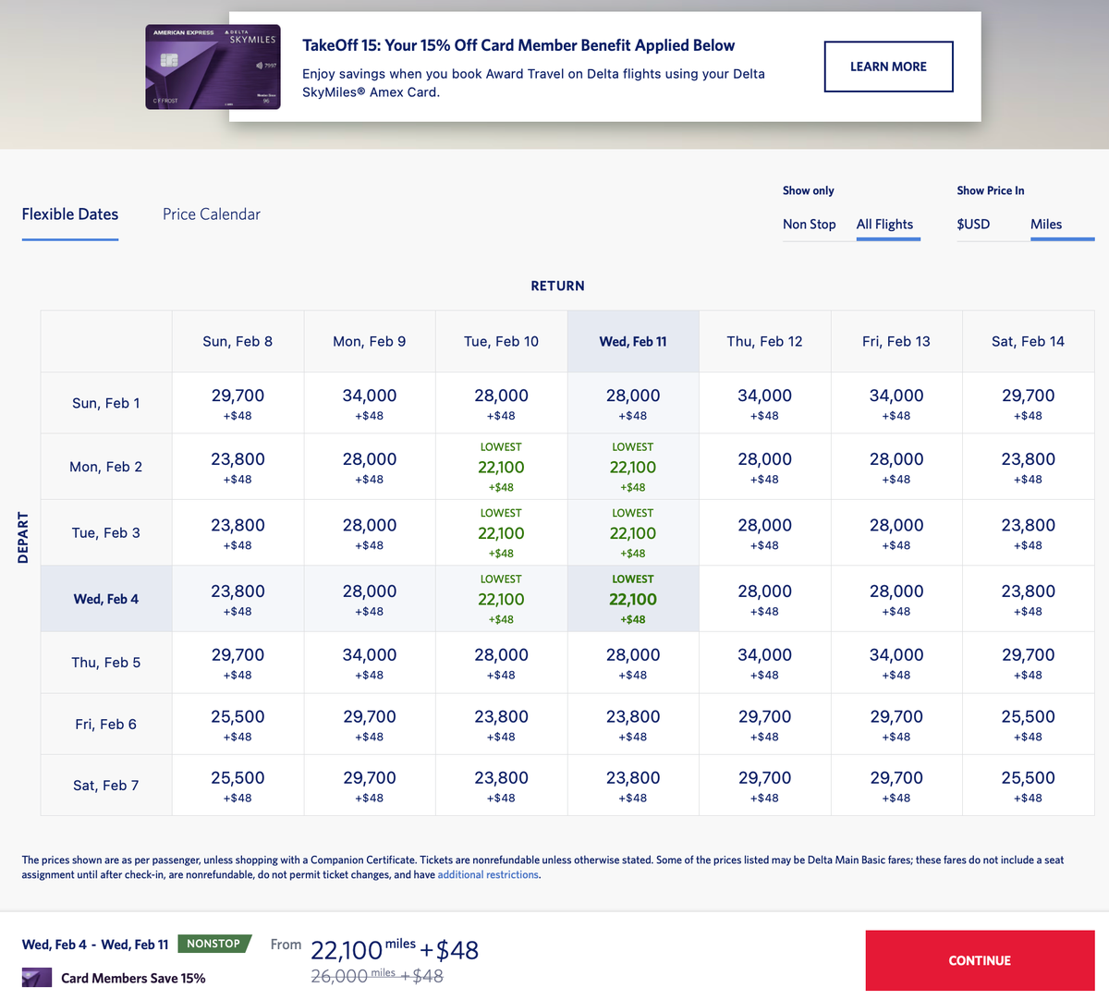Image resolution: width=1109 pixels, height=1000 pixels.
Task: Click the small card icon beside Card Members Save 15%
Action: point(37,978)
